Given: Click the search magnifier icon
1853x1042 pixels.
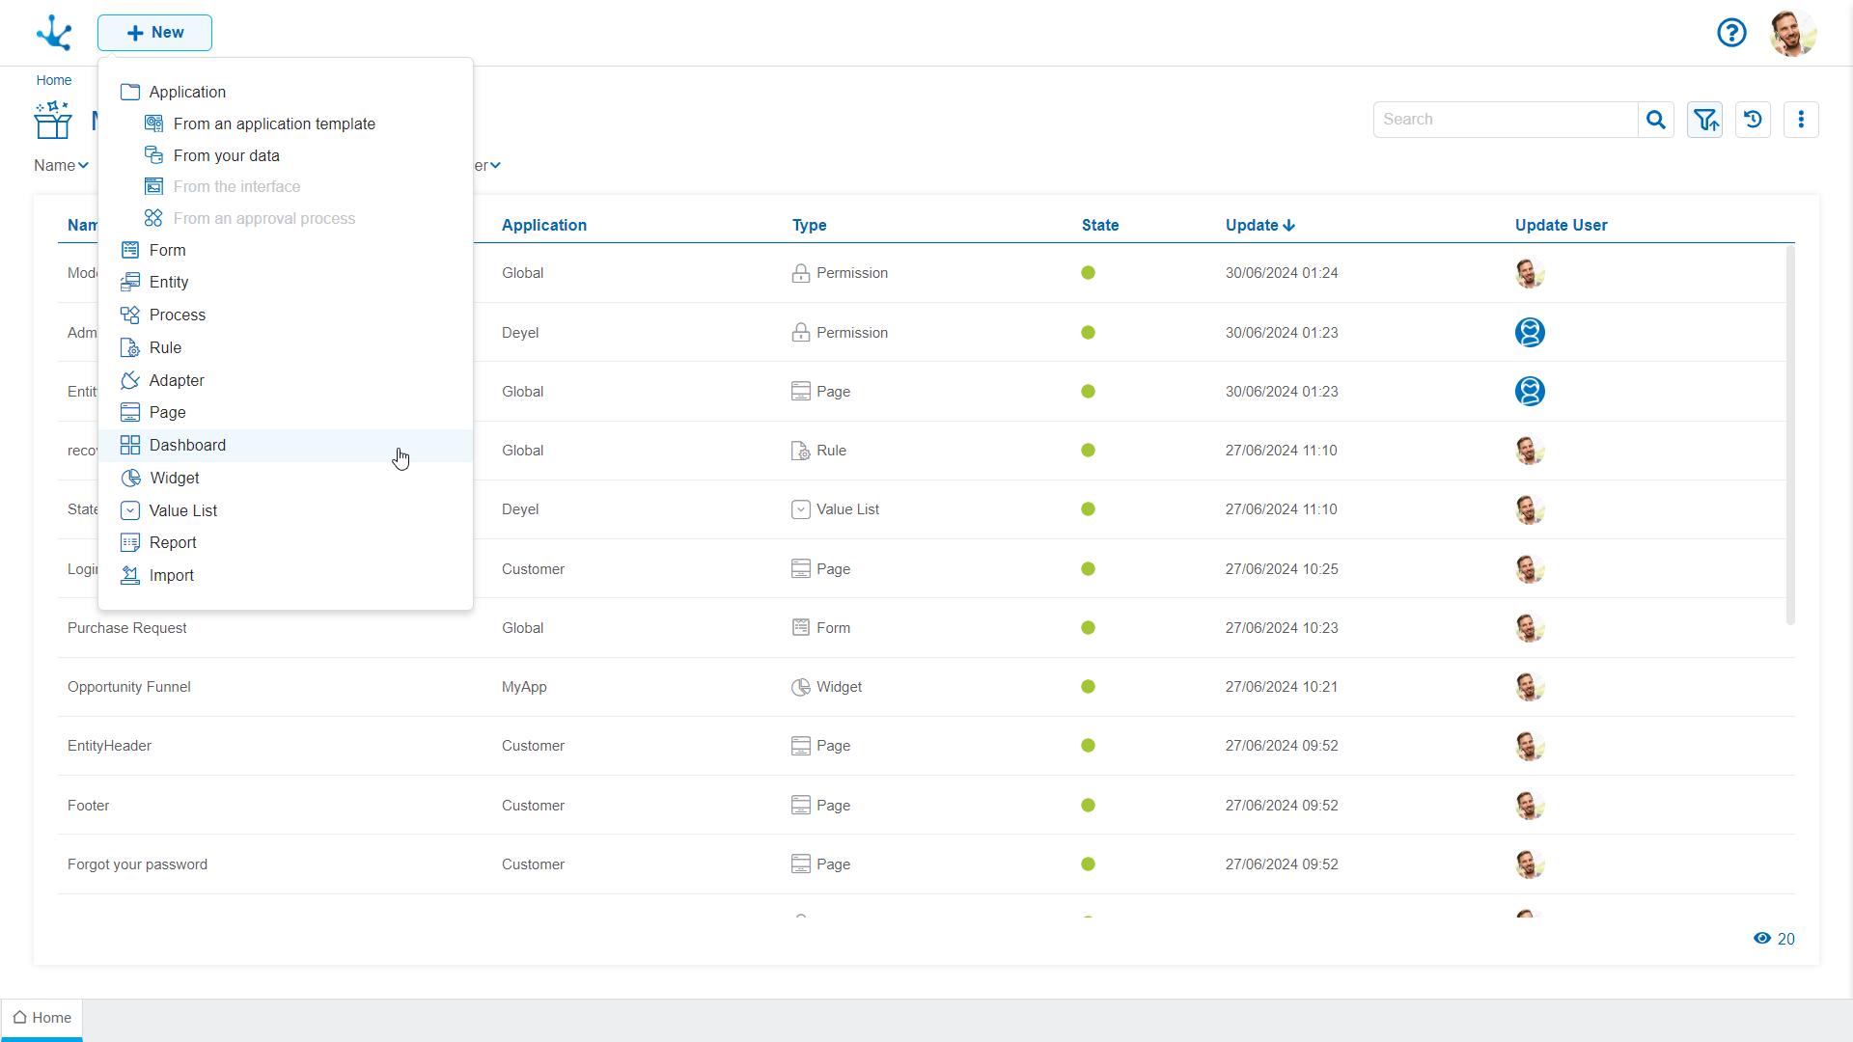Looking at the screenshot, I should [x=1655, y=120].
